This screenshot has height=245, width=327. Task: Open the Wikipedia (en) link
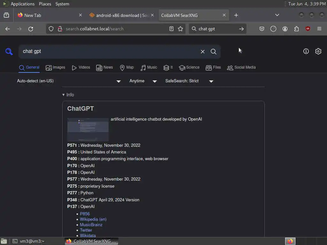click(93, 219)
